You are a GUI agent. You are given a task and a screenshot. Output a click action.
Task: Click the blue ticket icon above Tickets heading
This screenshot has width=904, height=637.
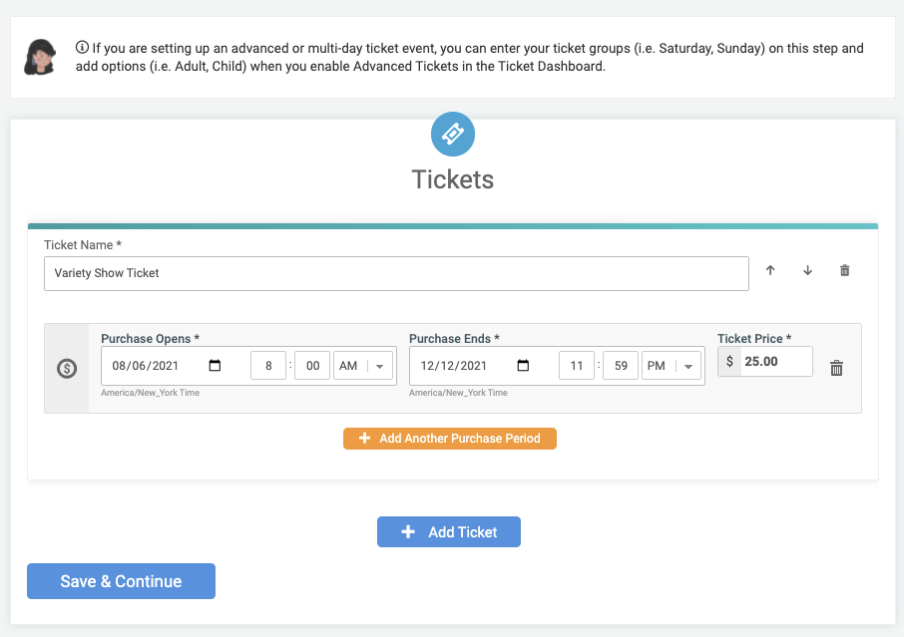[452, 134]
